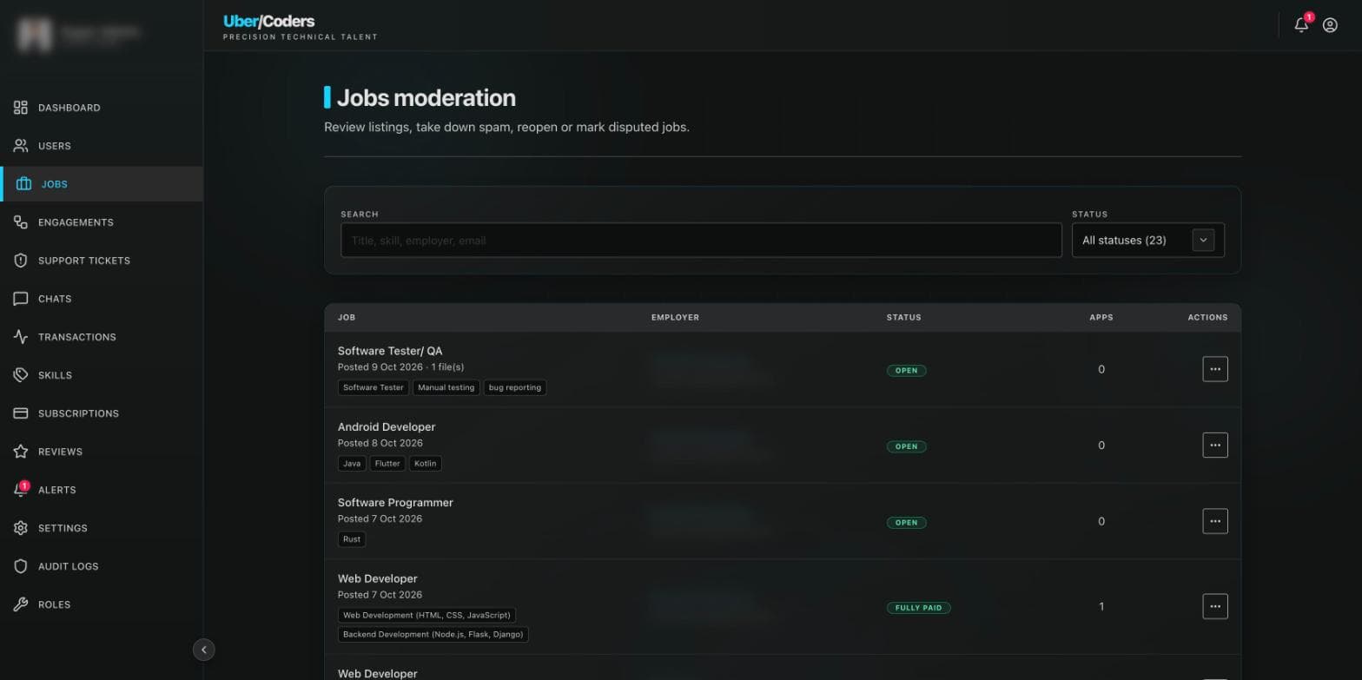Open the Dashboard grid icon
This screenshot has width=1362, height=680.
[21, 108]
